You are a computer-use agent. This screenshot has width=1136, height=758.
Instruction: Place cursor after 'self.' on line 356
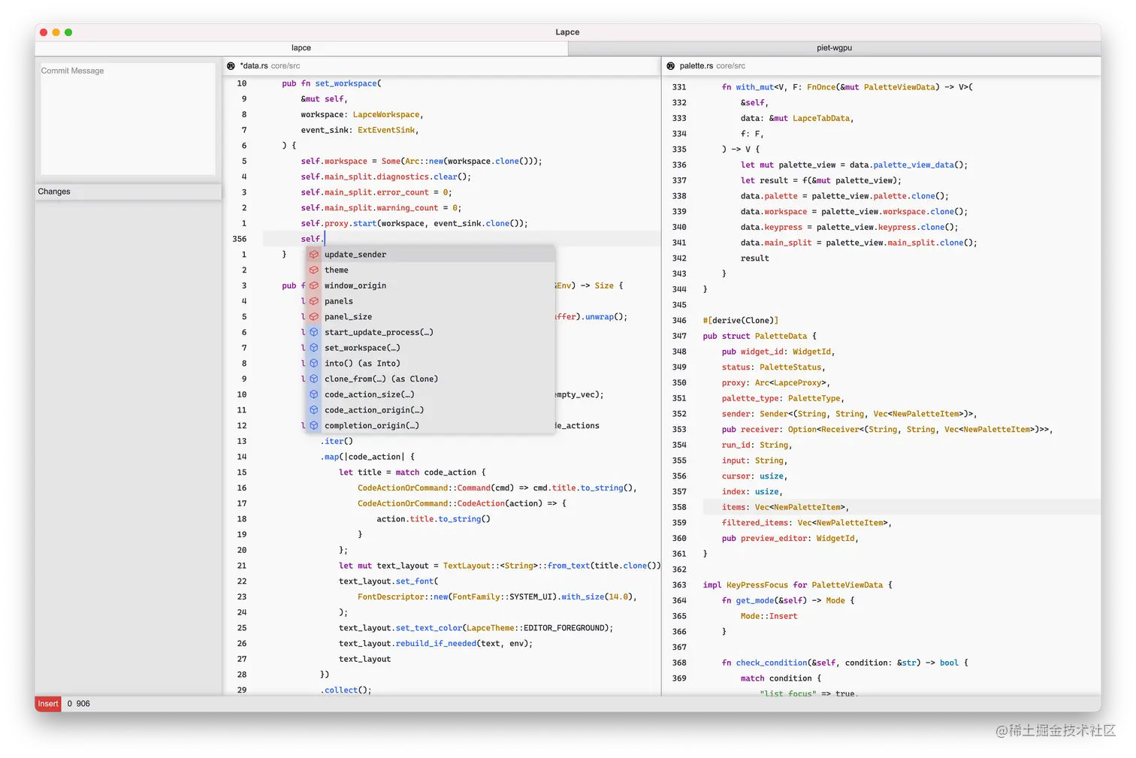[x=325, y=239]
